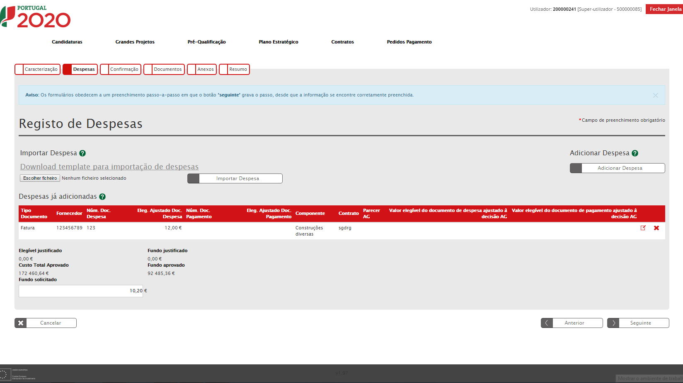Screen dimensions: 683x383
Task: Click the Componente column header
Action: pos(310,214)
